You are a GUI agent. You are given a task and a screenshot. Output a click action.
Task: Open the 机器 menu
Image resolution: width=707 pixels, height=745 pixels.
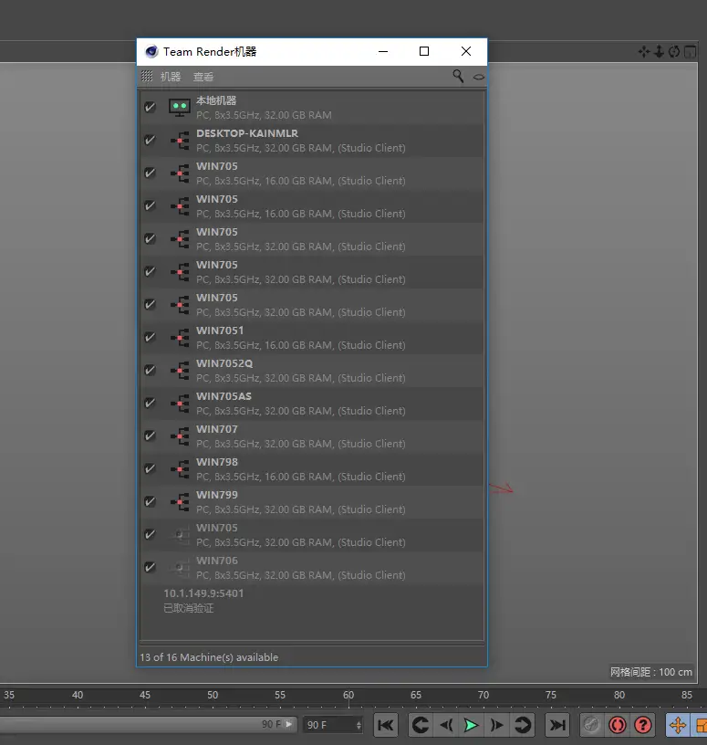point(171,77)
